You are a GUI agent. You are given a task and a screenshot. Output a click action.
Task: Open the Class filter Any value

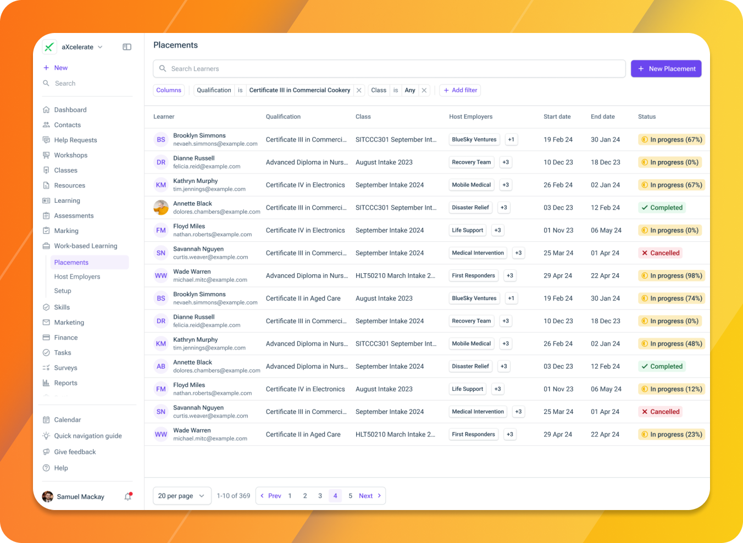410,90
